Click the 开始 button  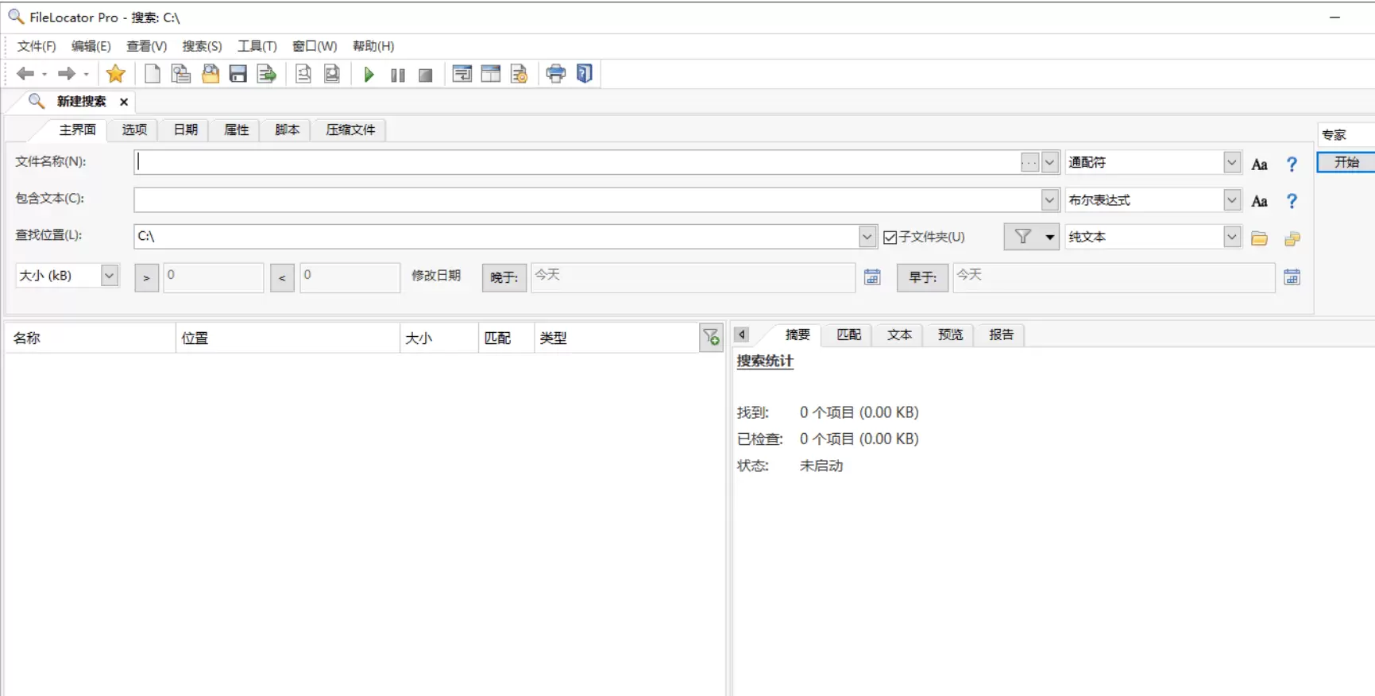pos(1346,162)
